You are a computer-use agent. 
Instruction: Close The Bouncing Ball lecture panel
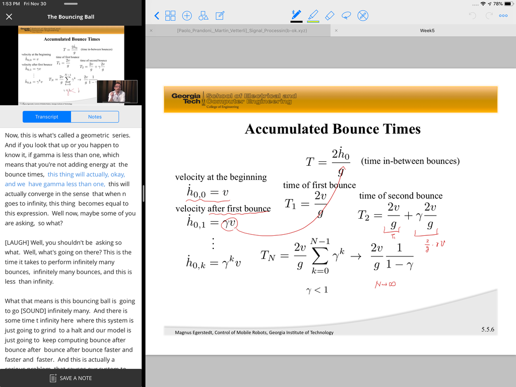9,17
